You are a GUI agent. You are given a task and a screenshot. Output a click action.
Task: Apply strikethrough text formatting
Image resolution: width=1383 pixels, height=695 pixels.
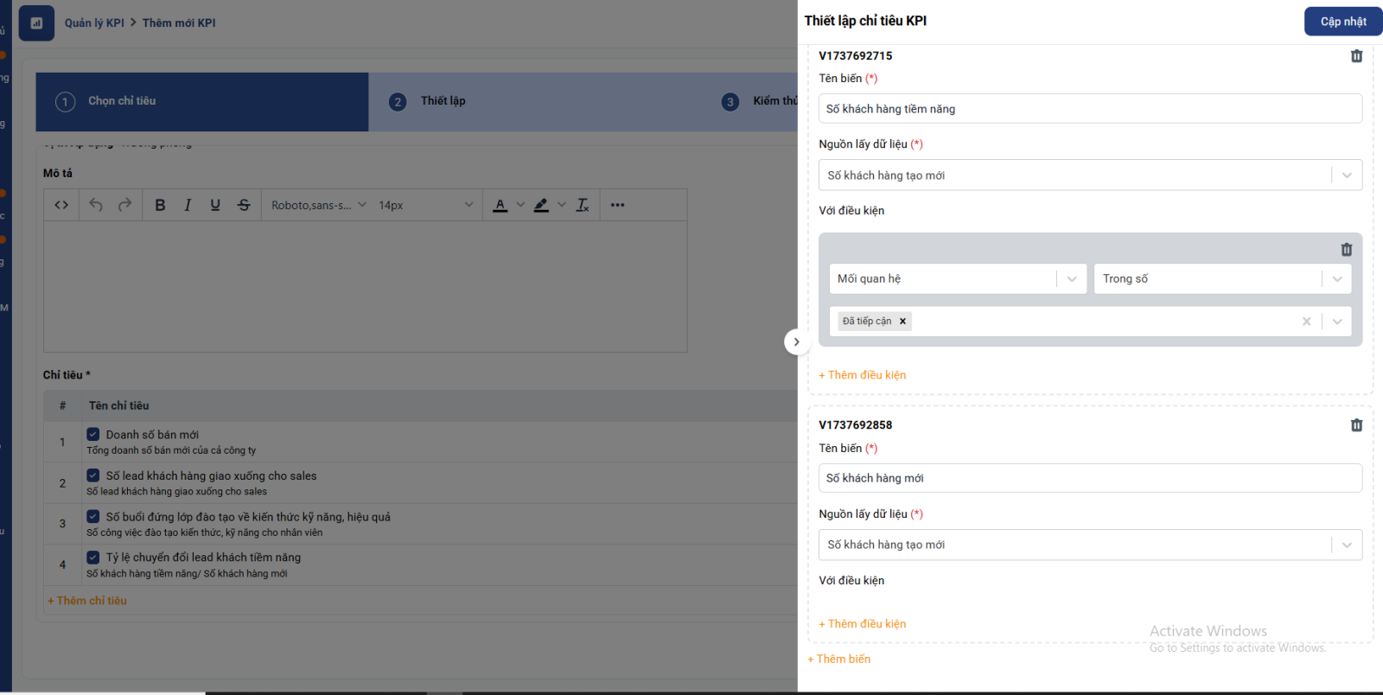pos(244,205)
